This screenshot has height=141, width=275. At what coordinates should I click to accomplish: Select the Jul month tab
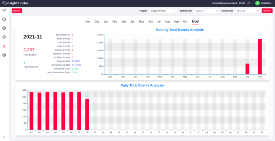click(x=159, y=22)
